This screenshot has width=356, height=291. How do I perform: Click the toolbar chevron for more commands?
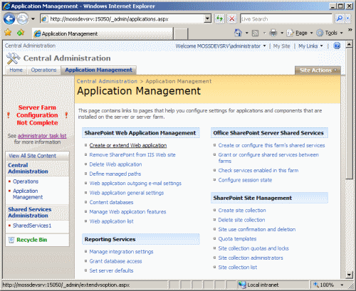350,30
